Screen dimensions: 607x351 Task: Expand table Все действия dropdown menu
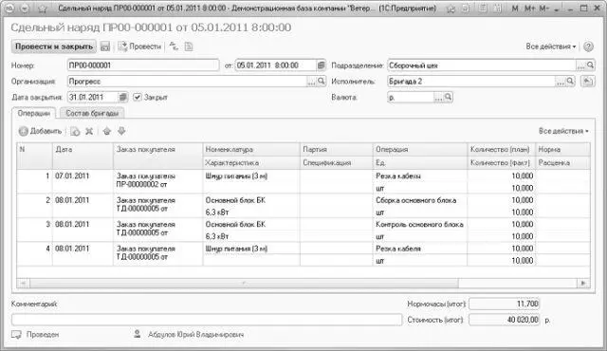click(563, 131)
